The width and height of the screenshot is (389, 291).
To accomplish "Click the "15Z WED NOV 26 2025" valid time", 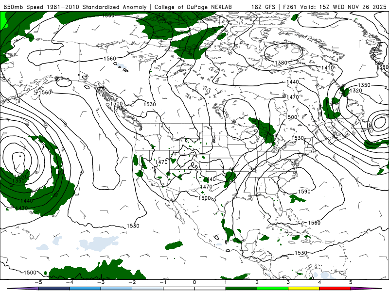I will click(353, 7).
